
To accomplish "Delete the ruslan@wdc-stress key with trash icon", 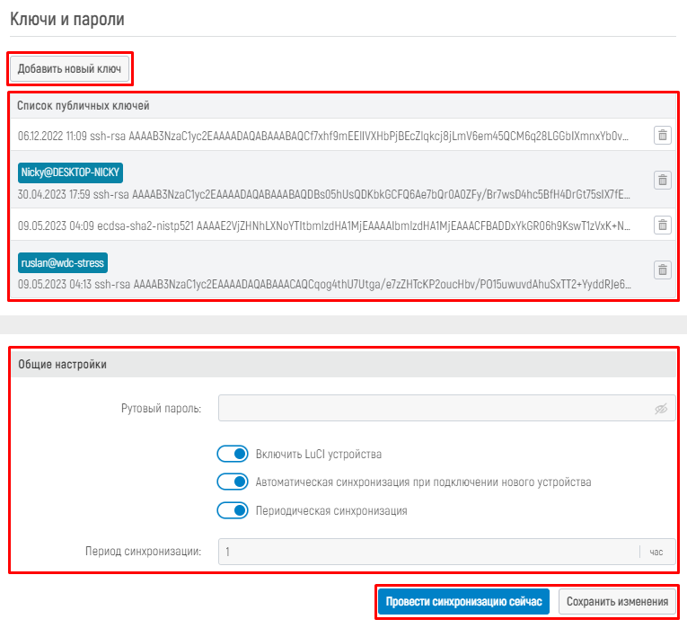I will tap(662, 270).
